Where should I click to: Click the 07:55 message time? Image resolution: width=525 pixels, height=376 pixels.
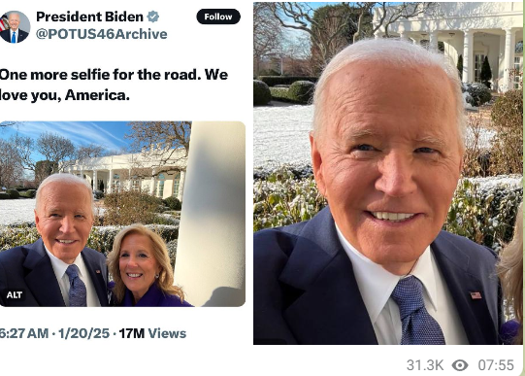(x=496, y=365)
